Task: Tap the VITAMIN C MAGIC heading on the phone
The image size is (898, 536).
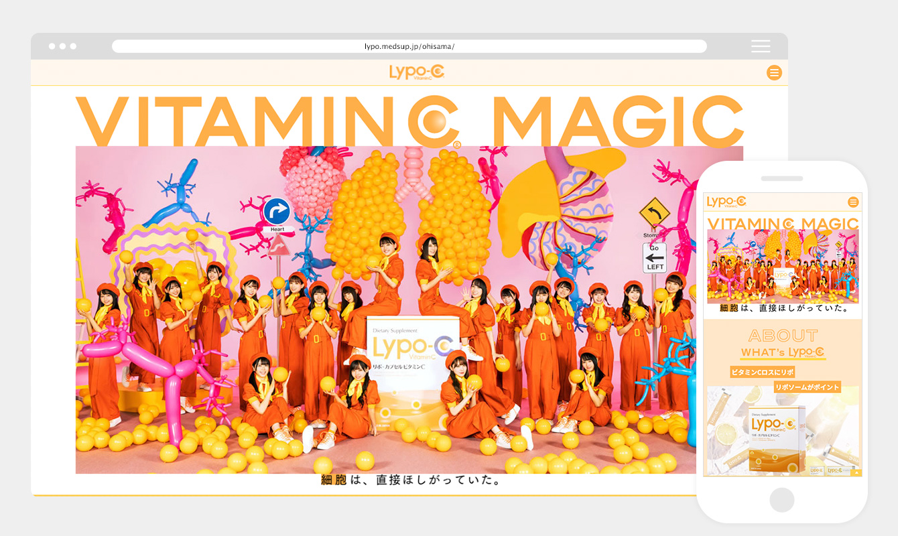Action: click(783, 223)
